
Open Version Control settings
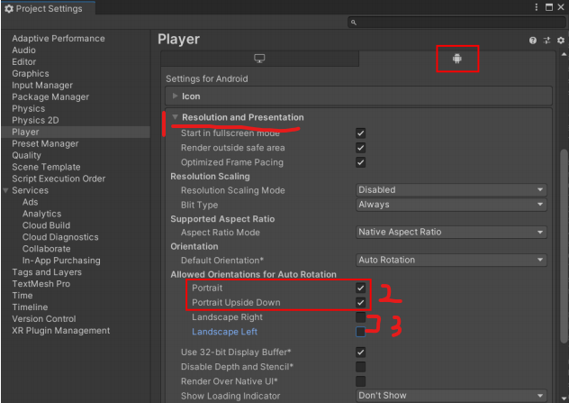pos(44,318)
